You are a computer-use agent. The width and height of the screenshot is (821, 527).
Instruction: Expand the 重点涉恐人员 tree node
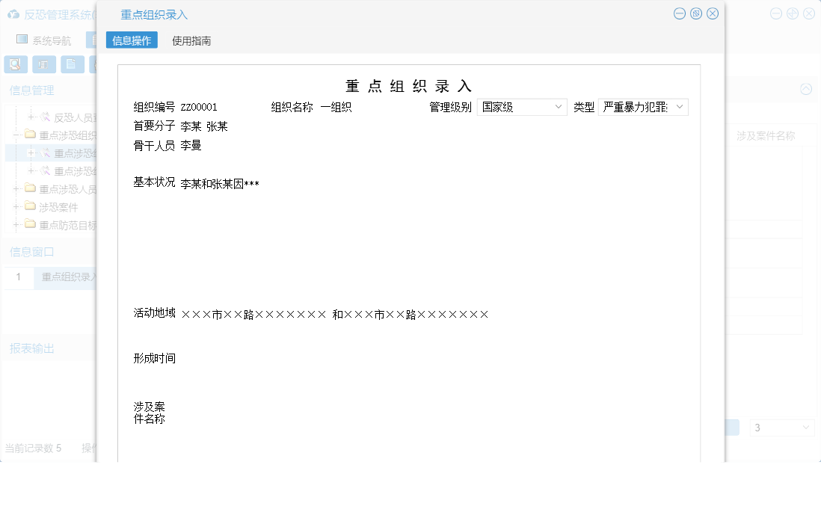pos(16,188)
